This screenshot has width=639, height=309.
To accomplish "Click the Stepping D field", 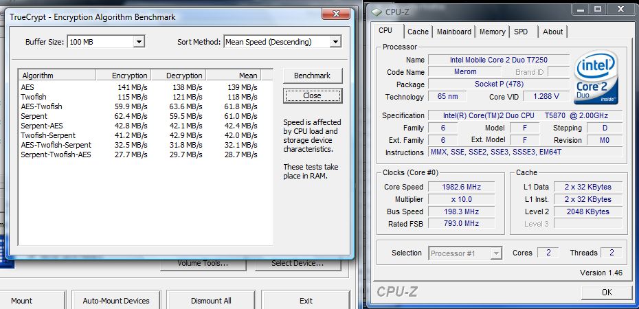I will coord(605,128).
